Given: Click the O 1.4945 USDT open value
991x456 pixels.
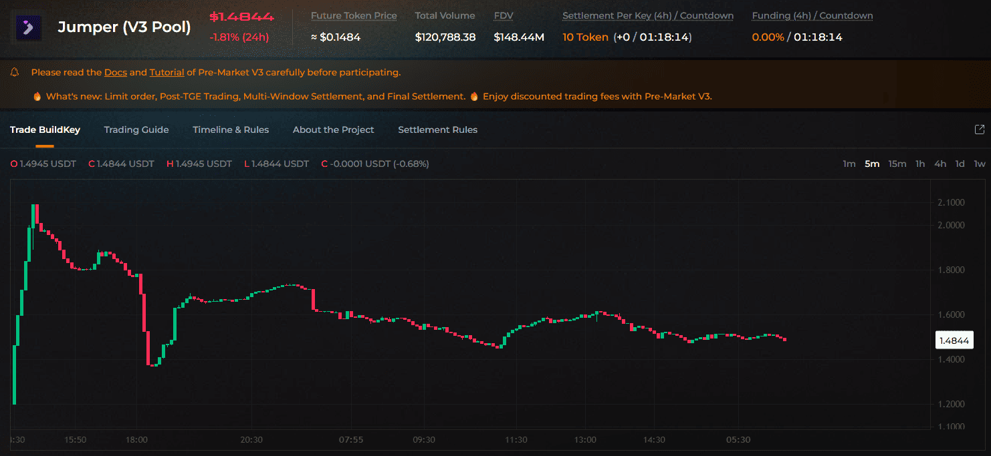Looking at the screenshot, I should click(43, 164).
